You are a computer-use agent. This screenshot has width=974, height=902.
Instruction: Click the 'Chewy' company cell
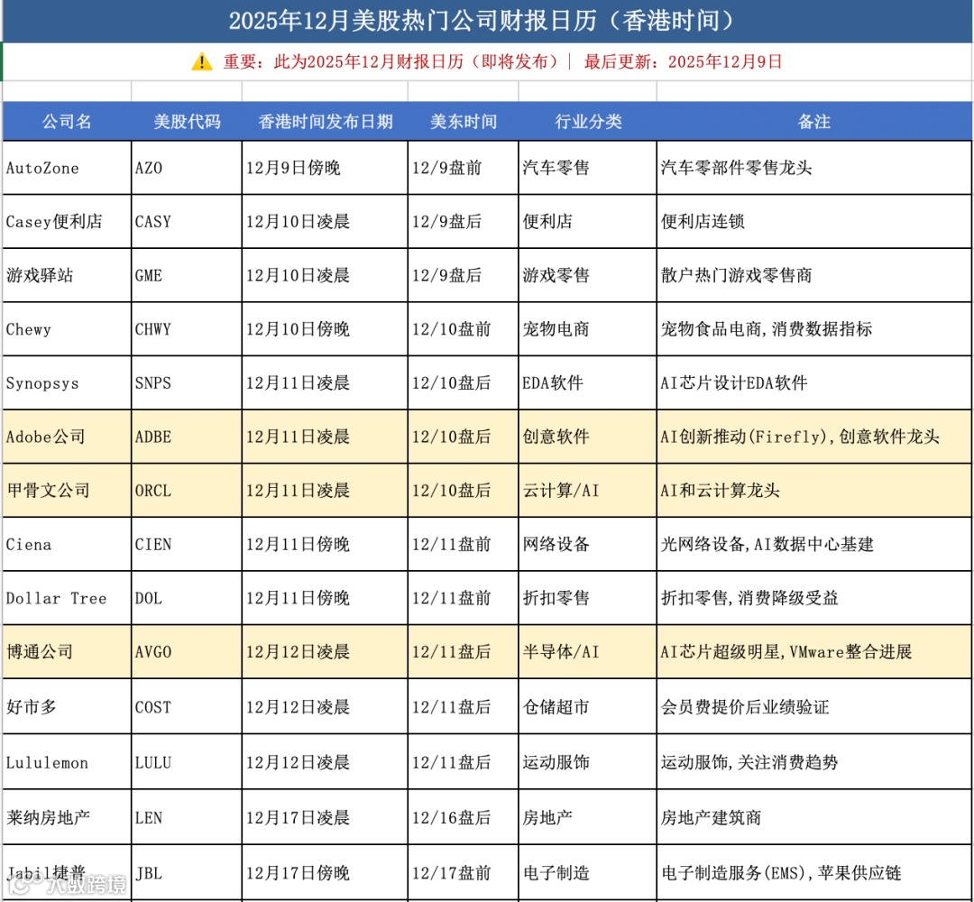pos(67,329)
